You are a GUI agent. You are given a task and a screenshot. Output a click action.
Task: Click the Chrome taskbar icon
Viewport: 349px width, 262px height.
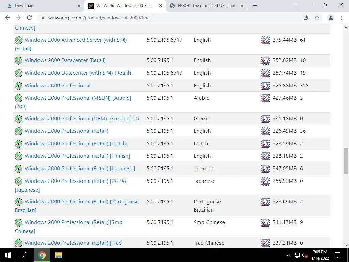coord(42,255)
